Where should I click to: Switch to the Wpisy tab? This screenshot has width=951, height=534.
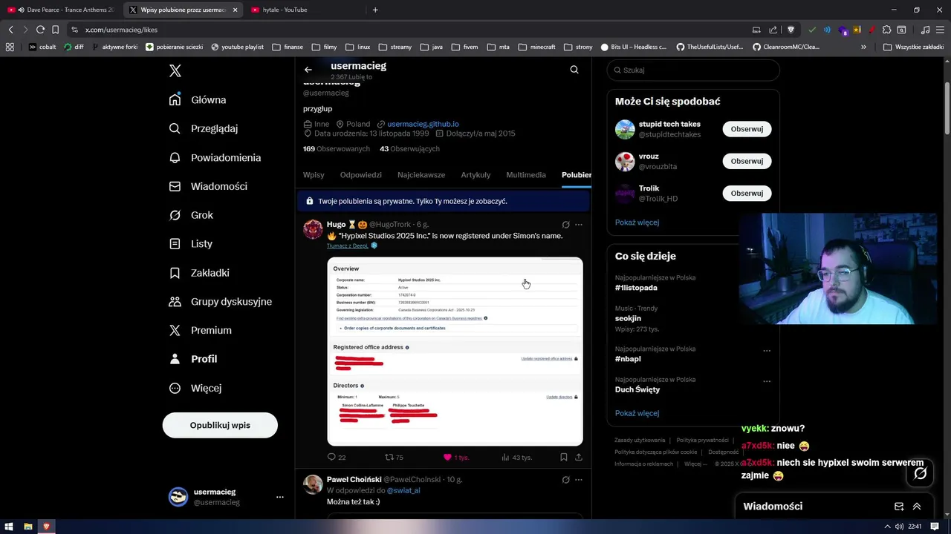coord(314,175)
